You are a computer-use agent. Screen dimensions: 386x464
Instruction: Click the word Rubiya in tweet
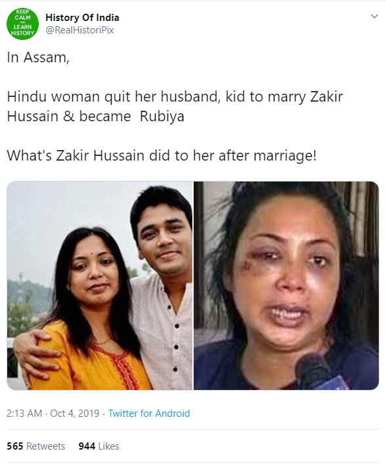(162, 116)
